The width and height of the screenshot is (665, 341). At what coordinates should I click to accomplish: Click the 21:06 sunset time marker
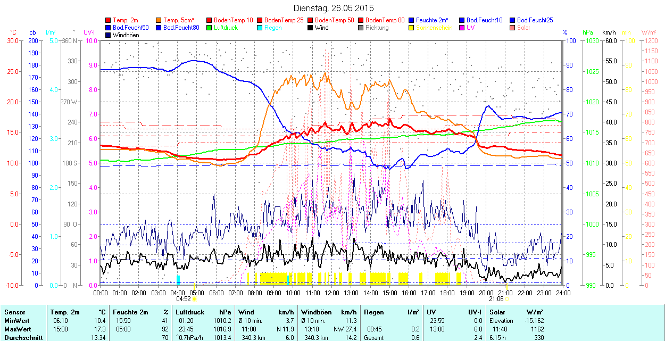click(496, 299)
